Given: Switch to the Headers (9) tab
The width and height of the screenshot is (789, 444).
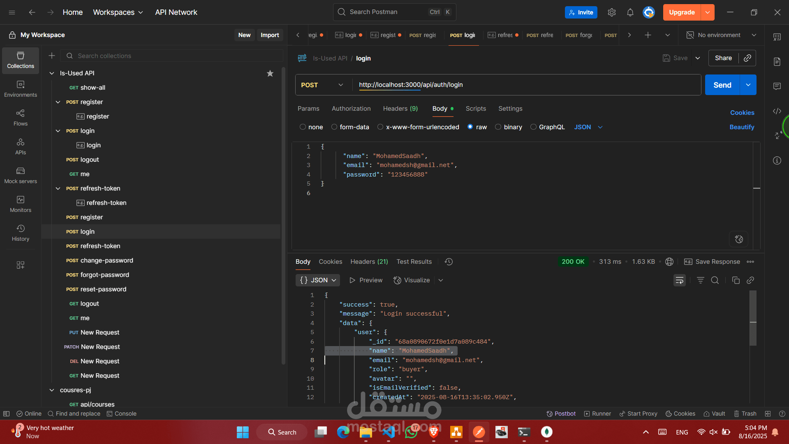Looking at the screenshot, I should (400, 109).
